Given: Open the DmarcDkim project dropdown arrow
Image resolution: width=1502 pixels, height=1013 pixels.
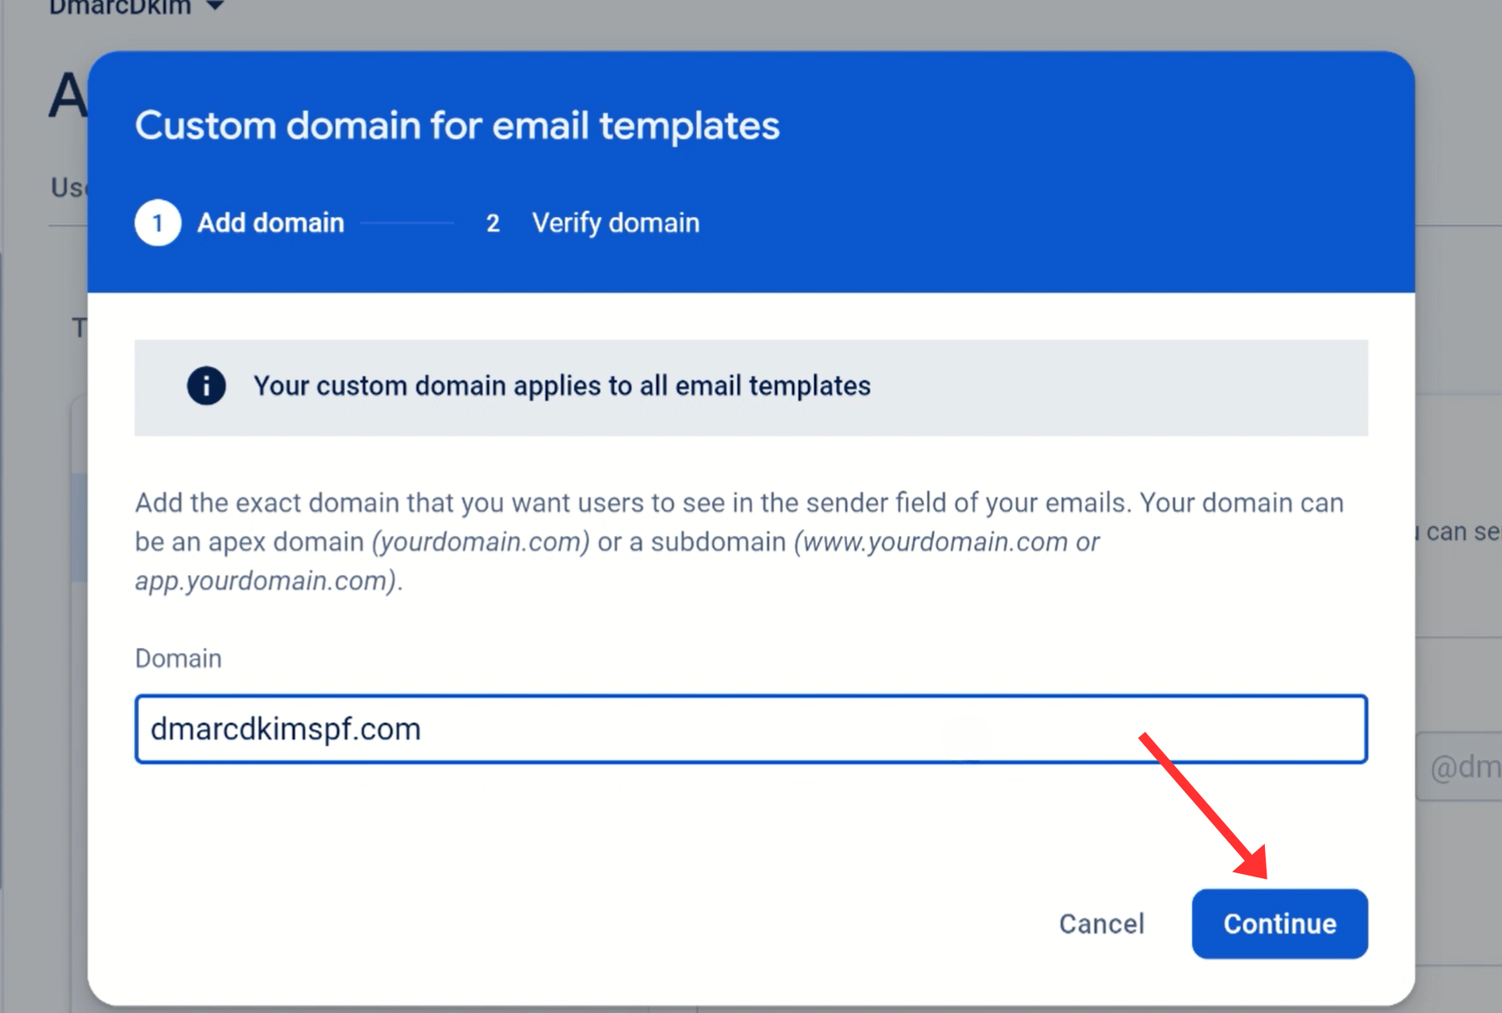Looking at the screenshot, I should [215, 6].
